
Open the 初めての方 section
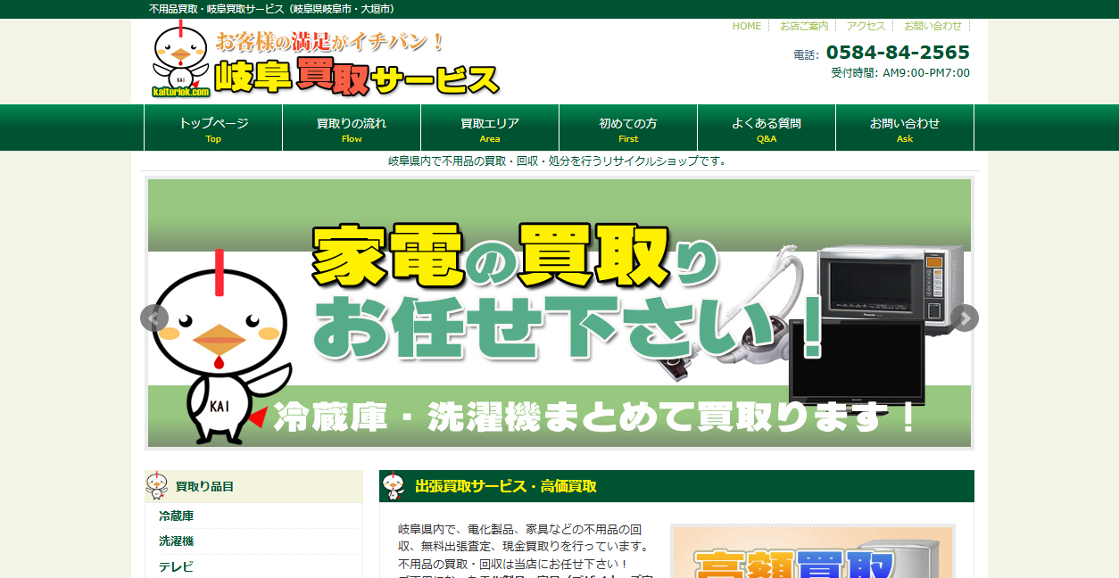click(x=627, y=127)
